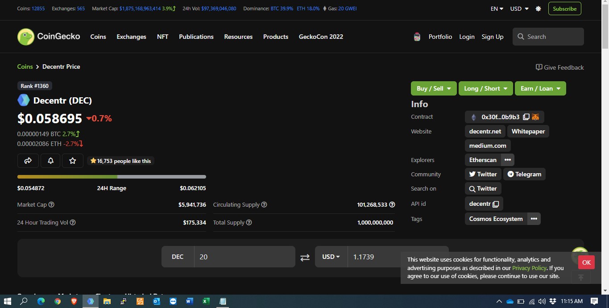Open the Publications menu
Image resolution: width=609 pixels, height=308 pixels.
pos(196,37)
